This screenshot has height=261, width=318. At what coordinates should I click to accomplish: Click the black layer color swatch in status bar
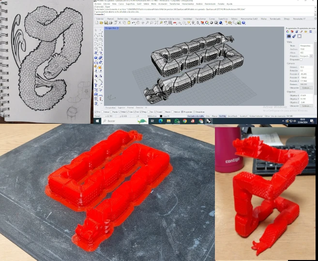click(160, 116)
